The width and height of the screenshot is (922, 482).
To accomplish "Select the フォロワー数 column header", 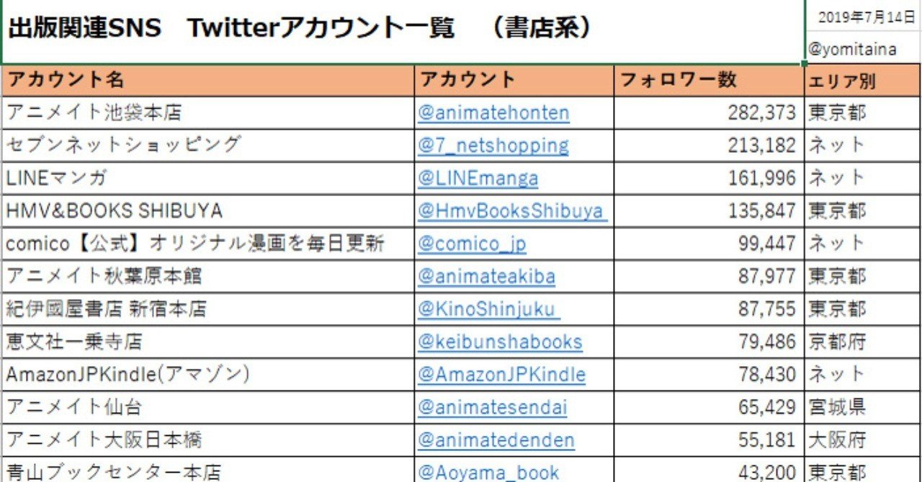I will pos(709,80).
